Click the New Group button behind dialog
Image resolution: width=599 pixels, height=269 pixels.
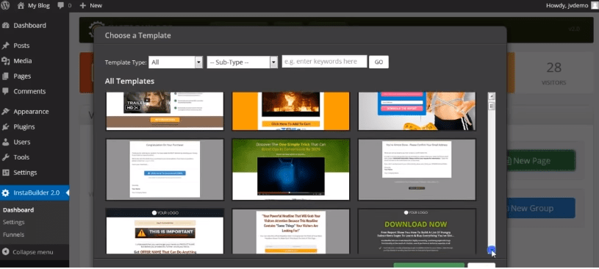click(x=540, y=208)
